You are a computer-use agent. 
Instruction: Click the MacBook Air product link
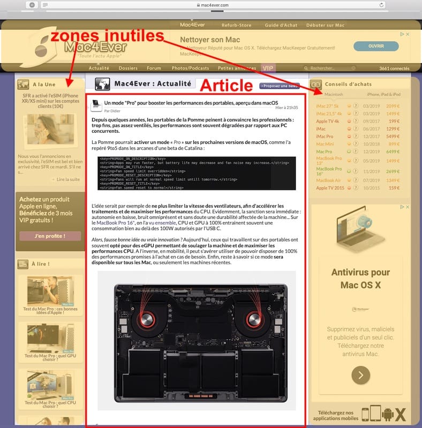(x=328, y=180)
